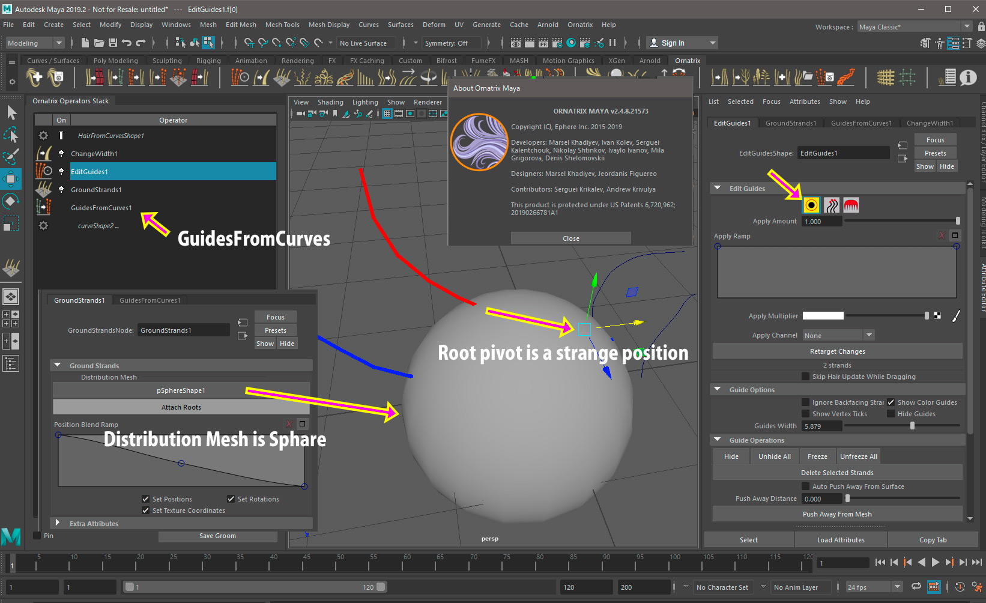Switch to the GuidesFromCurves1 attribute tab
986x603 pixels.
click(x=861, y=123)
